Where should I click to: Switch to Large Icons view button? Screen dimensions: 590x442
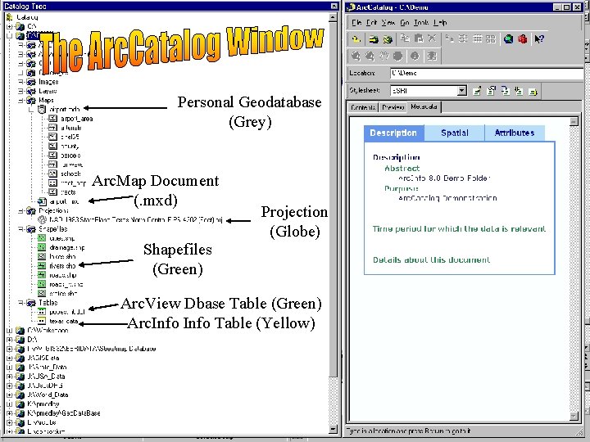click(449, 38)
